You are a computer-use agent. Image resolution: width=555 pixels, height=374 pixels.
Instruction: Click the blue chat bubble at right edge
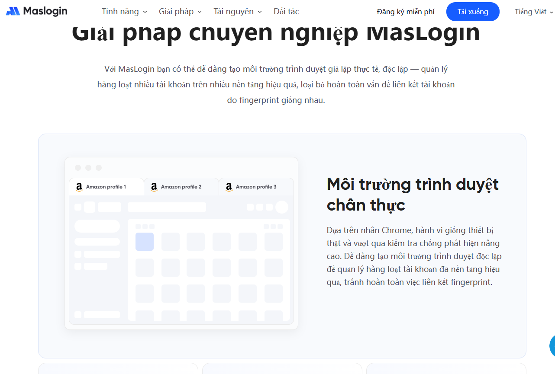(552, 345)
